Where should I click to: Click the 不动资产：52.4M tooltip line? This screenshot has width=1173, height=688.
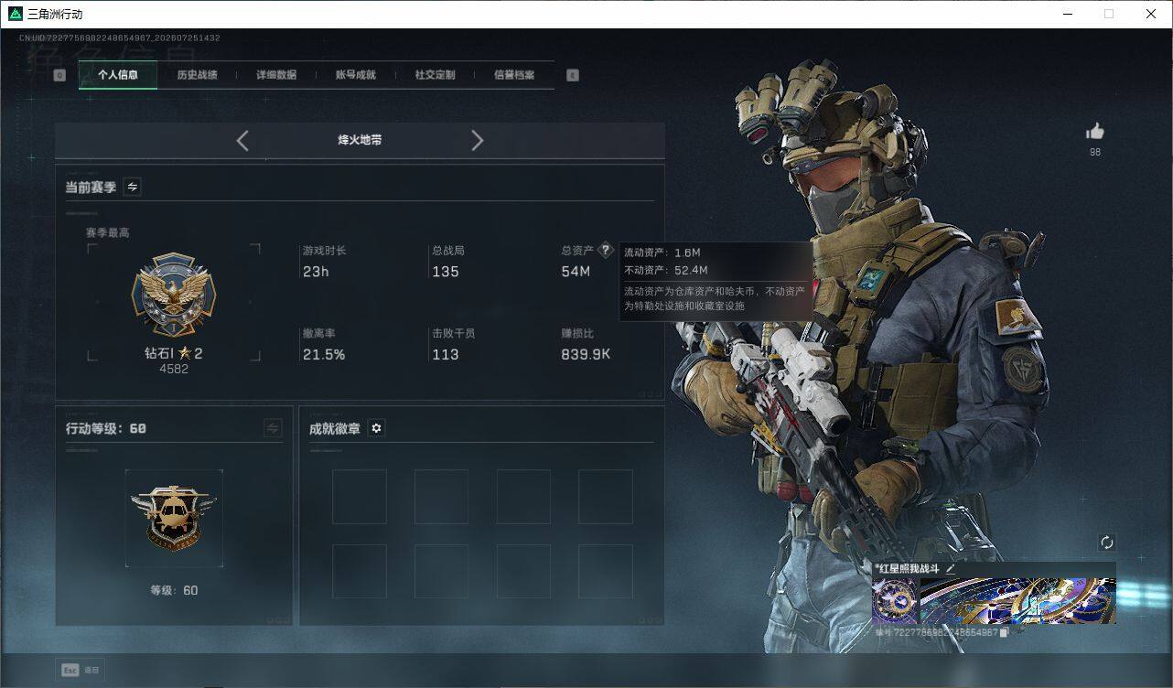pyautogui.click(x=666, y=270)
